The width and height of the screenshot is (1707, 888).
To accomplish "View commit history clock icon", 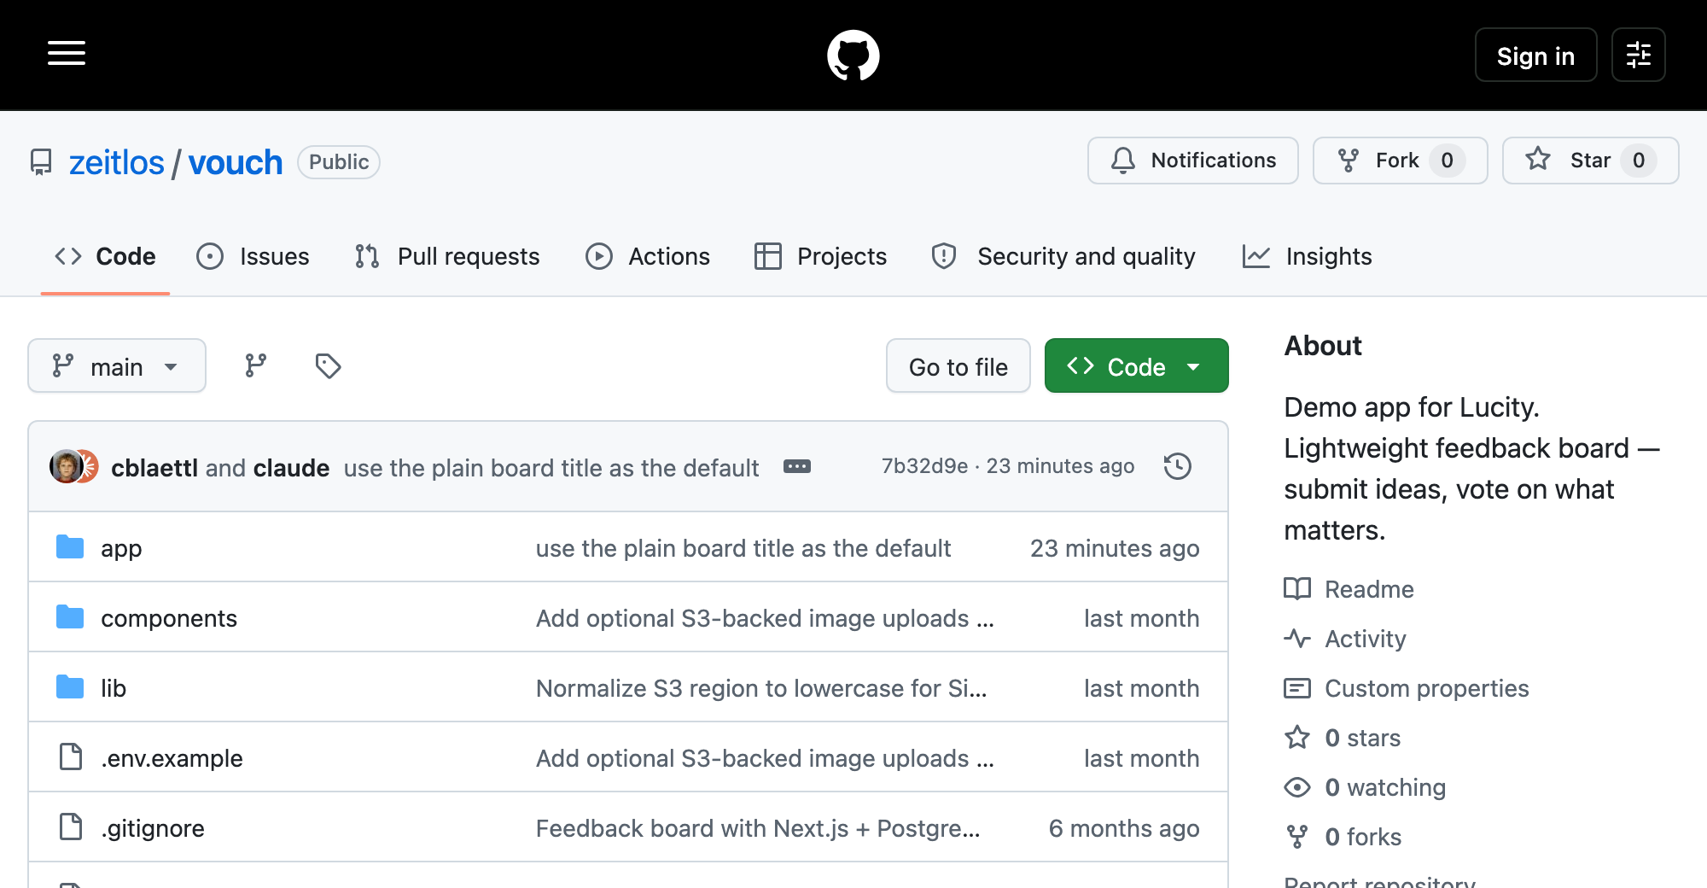I will pyautogui.click(x=1178, y=466).
